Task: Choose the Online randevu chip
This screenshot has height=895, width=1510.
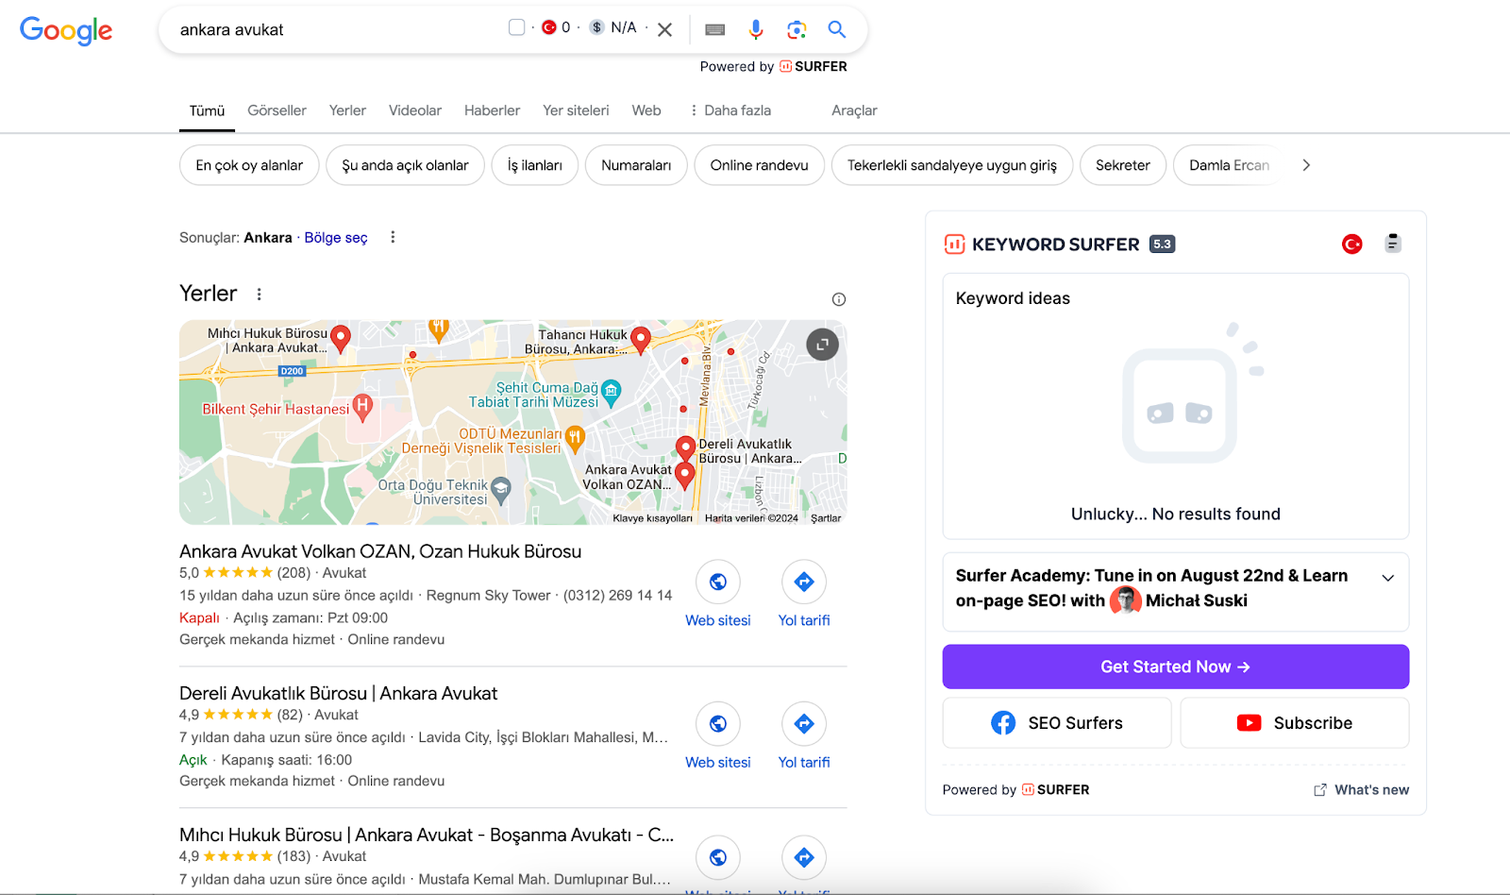Action: (760, 165)
